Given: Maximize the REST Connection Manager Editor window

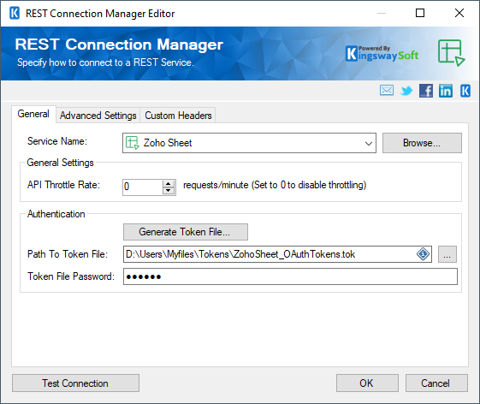Looking at the screenshot, I should (x=420, y=13).
